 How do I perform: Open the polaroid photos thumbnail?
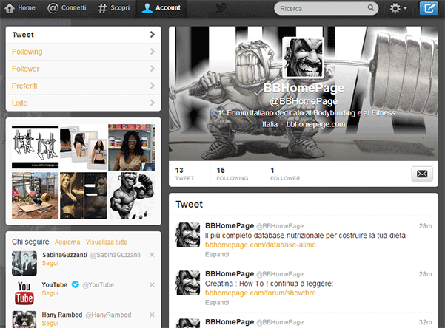pyautogui.click(x=84, y=147)
